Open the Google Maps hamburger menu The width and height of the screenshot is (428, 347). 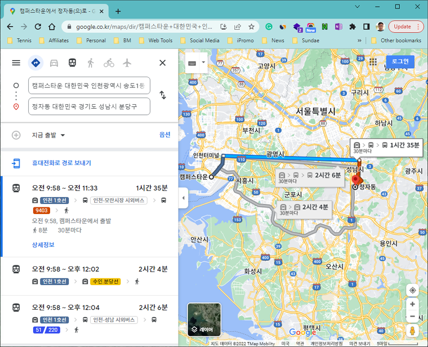16,63
